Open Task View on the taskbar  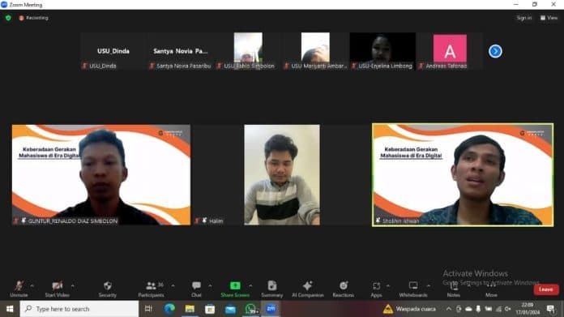click(148, 309)
